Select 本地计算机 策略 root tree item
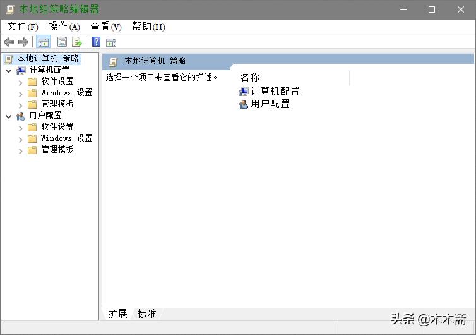476x335 pixels. pos(48,58)
